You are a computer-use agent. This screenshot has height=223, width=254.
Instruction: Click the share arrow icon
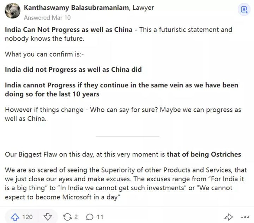[x=229, y=217]
